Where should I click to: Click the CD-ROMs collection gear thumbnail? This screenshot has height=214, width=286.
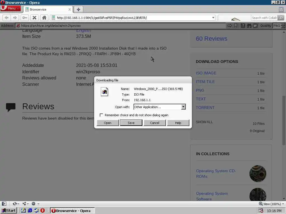click(258, 173)
